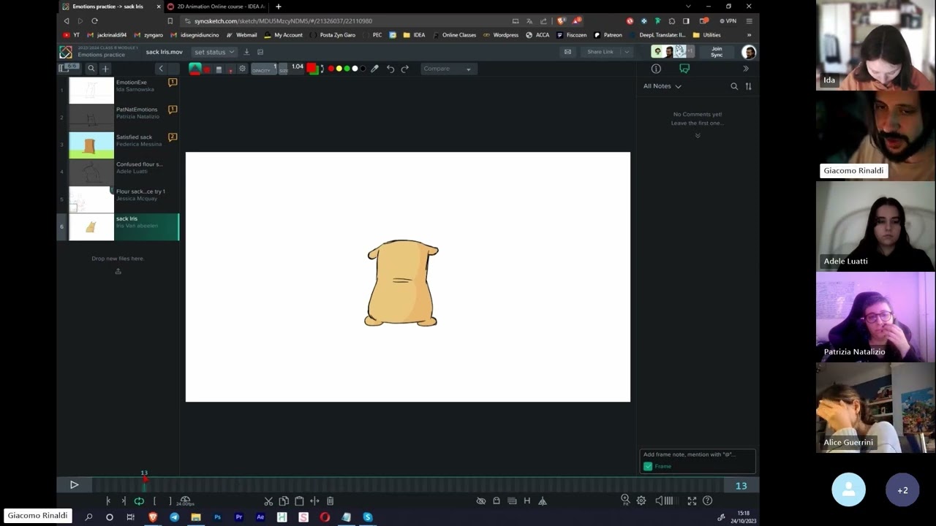This screenshot has height=526, width=936.
Task: Add a new item with plus button
Action: click(105, 69)
